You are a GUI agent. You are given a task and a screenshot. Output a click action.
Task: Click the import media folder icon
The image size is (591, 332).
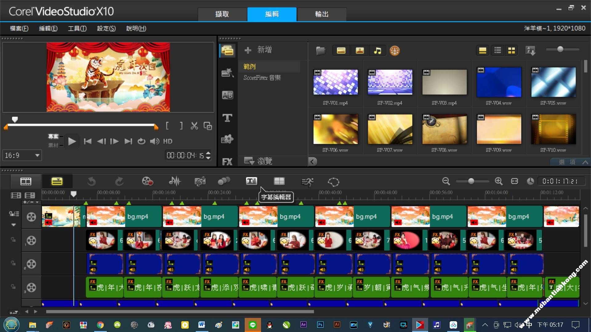pyautogui.click(x=320, y=50)
